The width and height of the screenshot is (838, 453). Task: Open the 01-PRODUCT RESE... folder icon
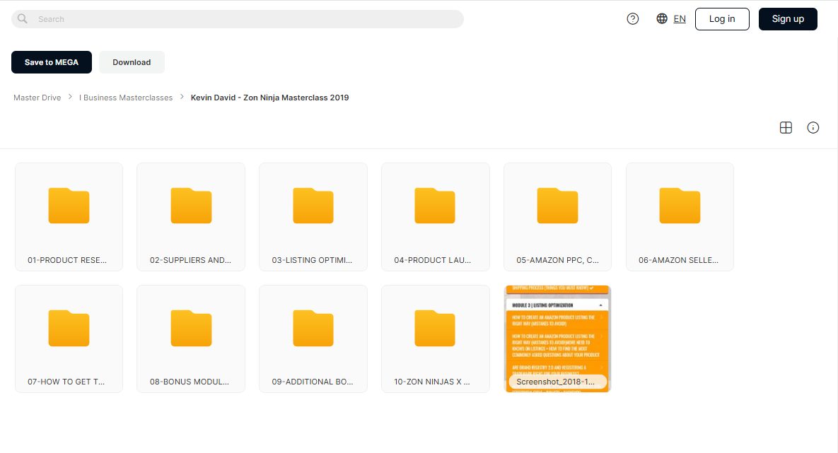coord(69,206)
